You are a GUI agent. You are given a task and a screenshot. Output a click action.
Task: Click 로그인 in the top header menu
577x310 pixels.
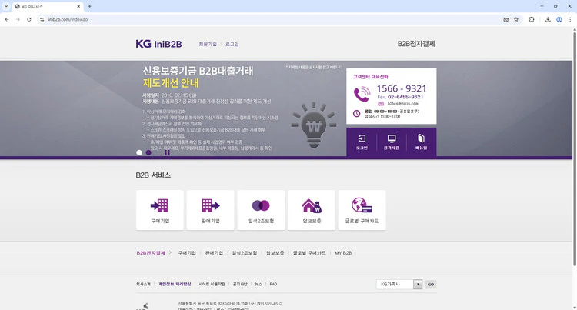coord(232,44)
